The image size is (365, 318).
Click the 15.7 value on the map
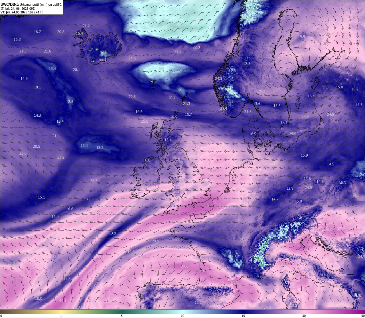tap(188, 114)
